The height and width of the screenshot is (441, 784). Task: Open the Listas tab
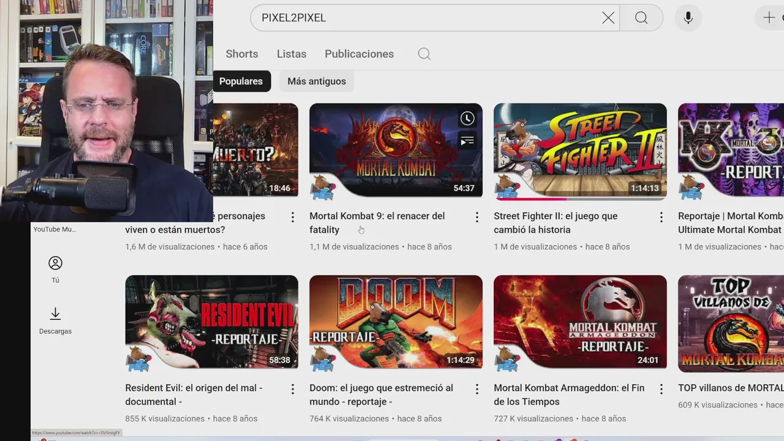coord(292,54)
